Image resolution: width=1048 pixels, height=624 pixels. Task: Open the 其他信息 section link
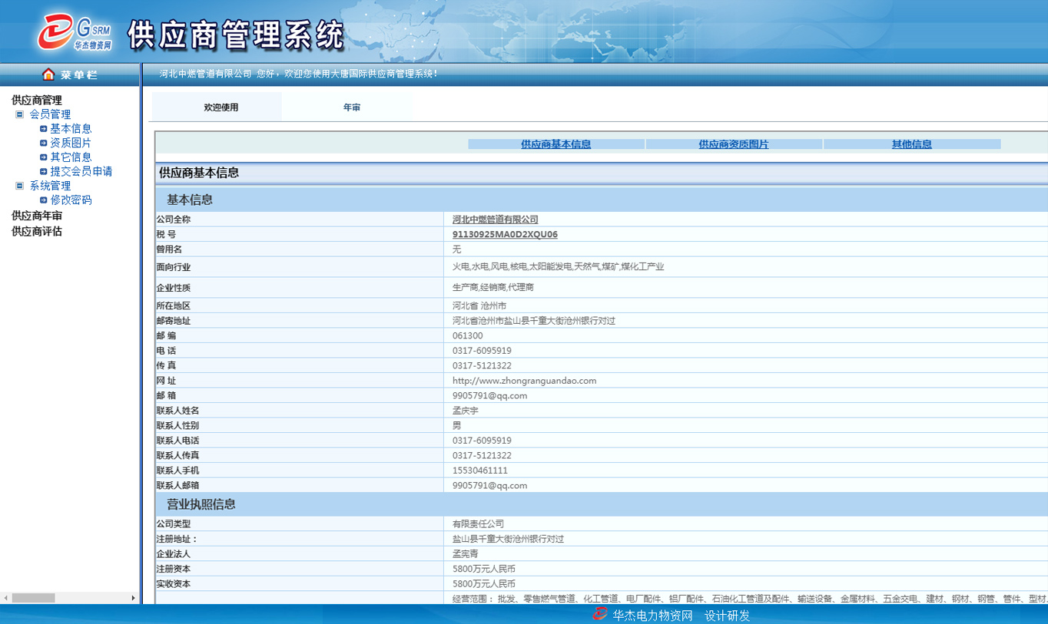911,144
